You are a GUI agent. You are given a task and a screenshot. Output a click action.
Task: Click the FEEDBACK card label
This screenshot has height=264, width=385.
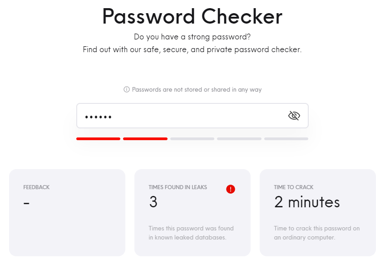click(x=36, y=187)
